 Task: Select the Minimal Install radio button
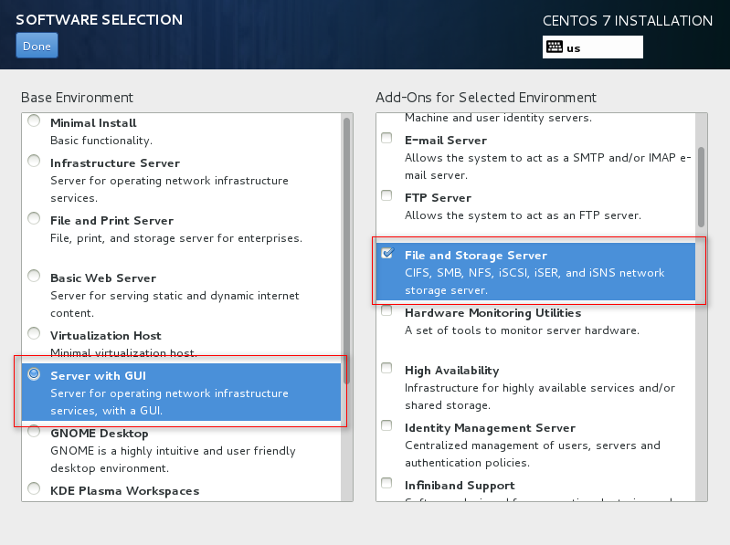[34, 121]
